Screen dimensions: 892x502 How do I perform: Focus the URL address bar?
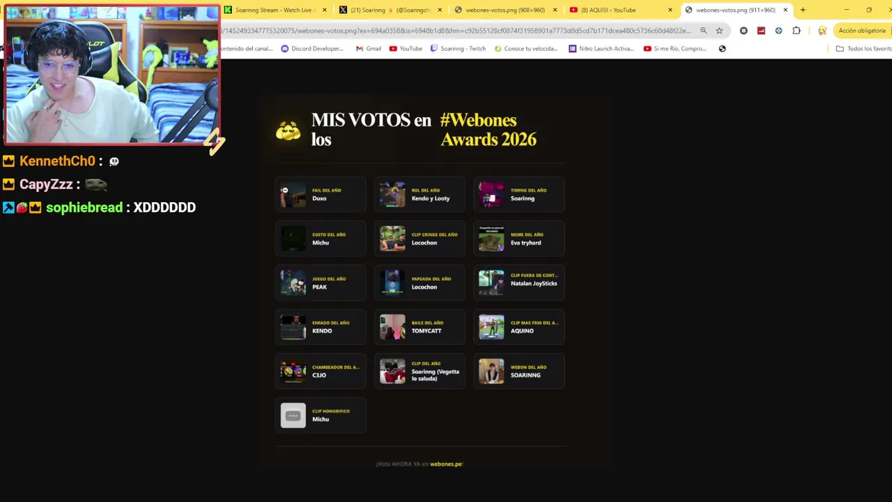[456, 31]
